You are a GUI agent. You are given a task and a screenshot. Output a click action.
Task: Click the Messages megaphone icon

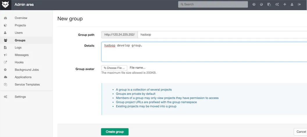tap(5, 55)
